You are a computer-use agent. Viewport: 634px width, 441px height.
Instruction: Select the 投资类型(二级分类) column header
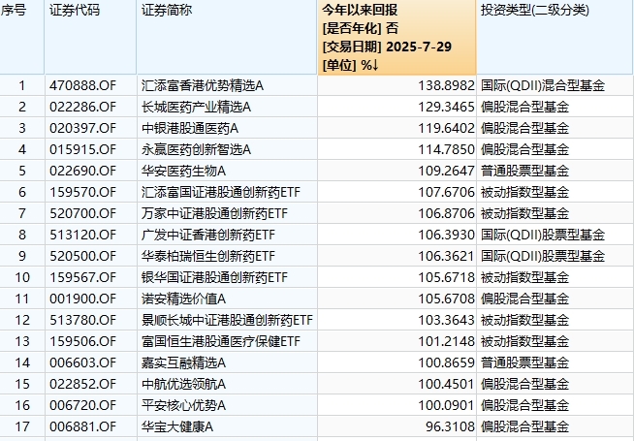coord(555,37)
